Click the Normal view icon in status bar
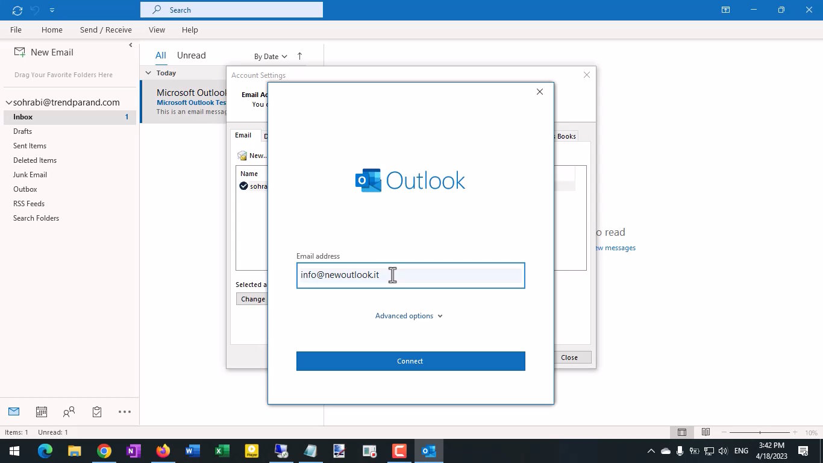 pos(682,432)
